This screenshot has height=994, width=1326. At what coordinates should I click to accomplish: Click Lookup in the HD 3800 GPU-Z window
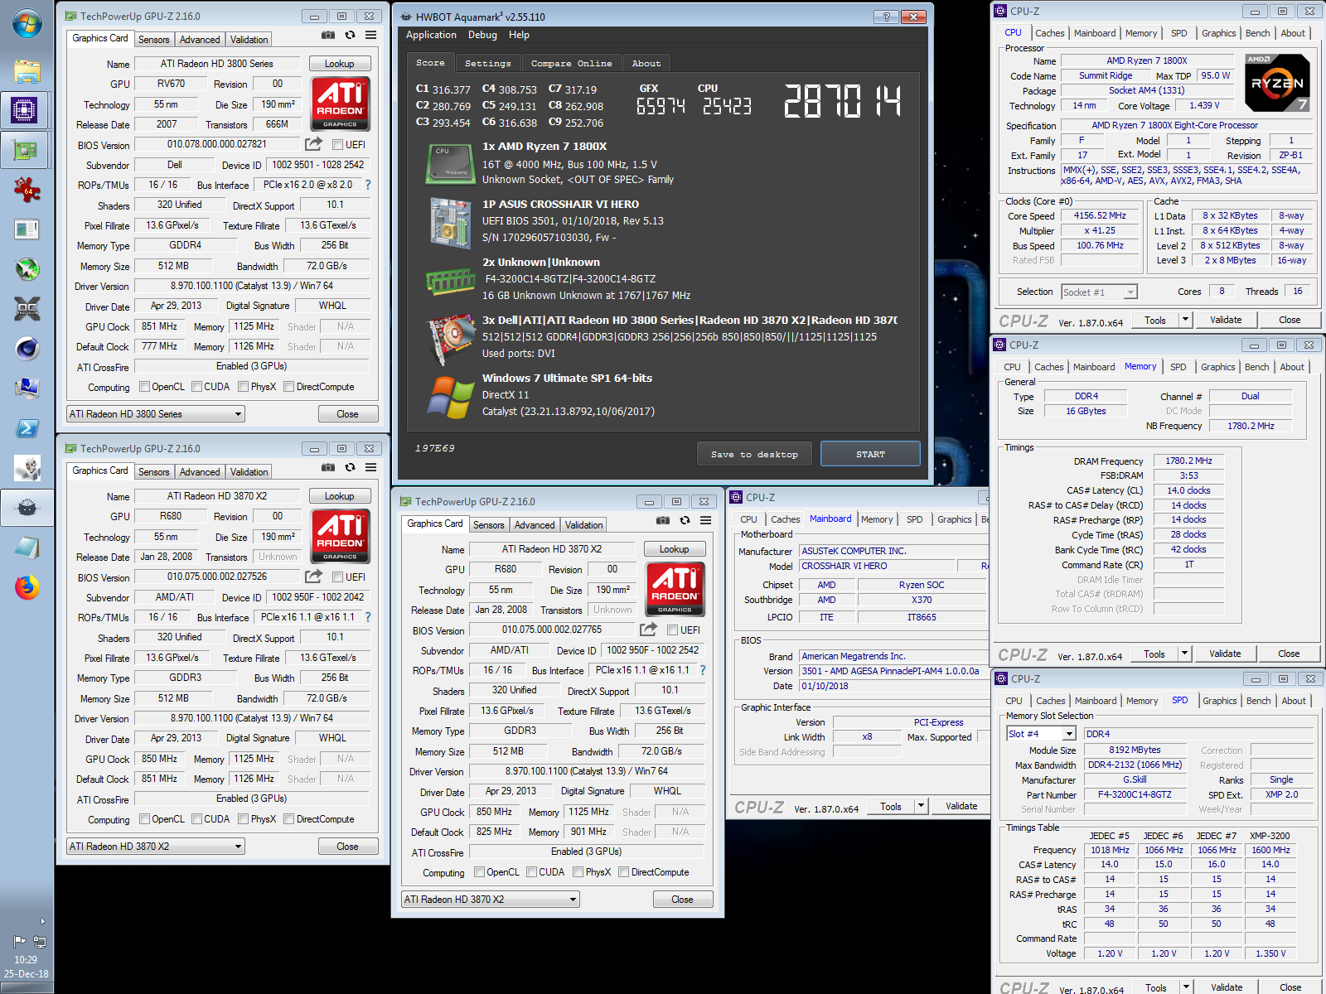click(x=340, y=64)
